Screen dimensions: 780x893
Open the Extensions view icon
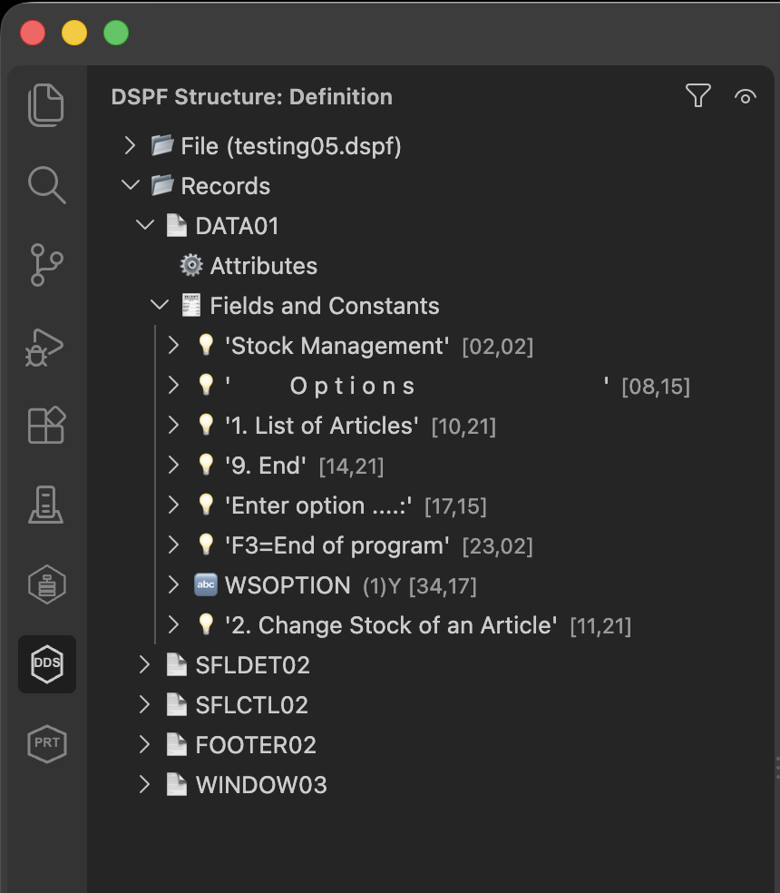point(46,425)
